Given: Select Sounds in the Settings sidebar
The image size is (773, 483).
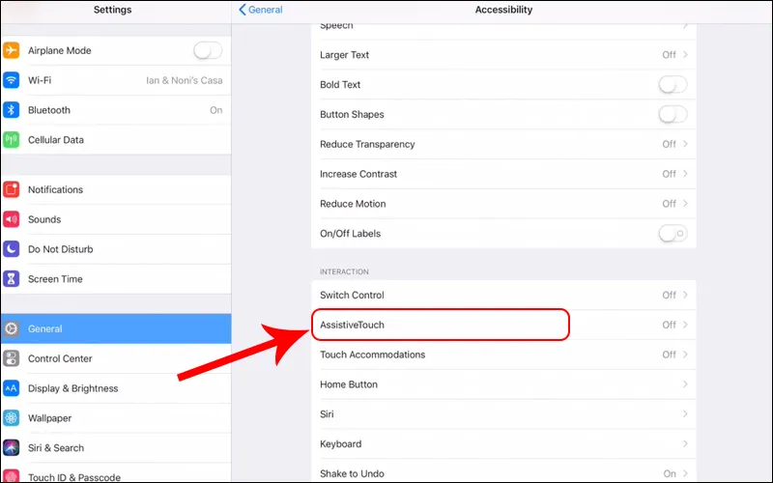Looking at the screenshot, I should 116,219.
